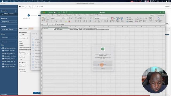This screenshot has width=171, height=96.
Task: Open the Draw ribbon tab
Action: pyautogui.click(x=54, y=15)
